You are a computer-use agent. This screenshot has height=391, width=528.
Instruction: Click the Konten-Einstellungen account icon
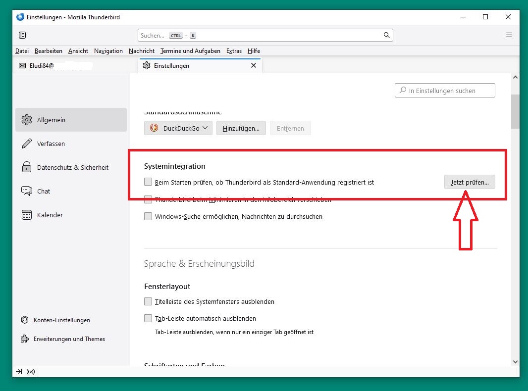[x=25, y=320]
